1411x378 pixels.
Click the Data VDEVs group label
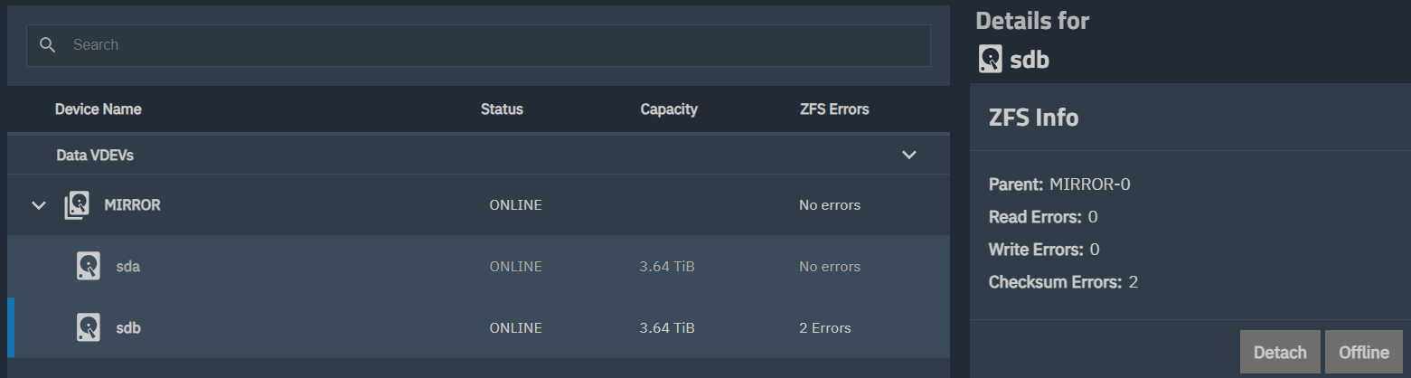95,156
